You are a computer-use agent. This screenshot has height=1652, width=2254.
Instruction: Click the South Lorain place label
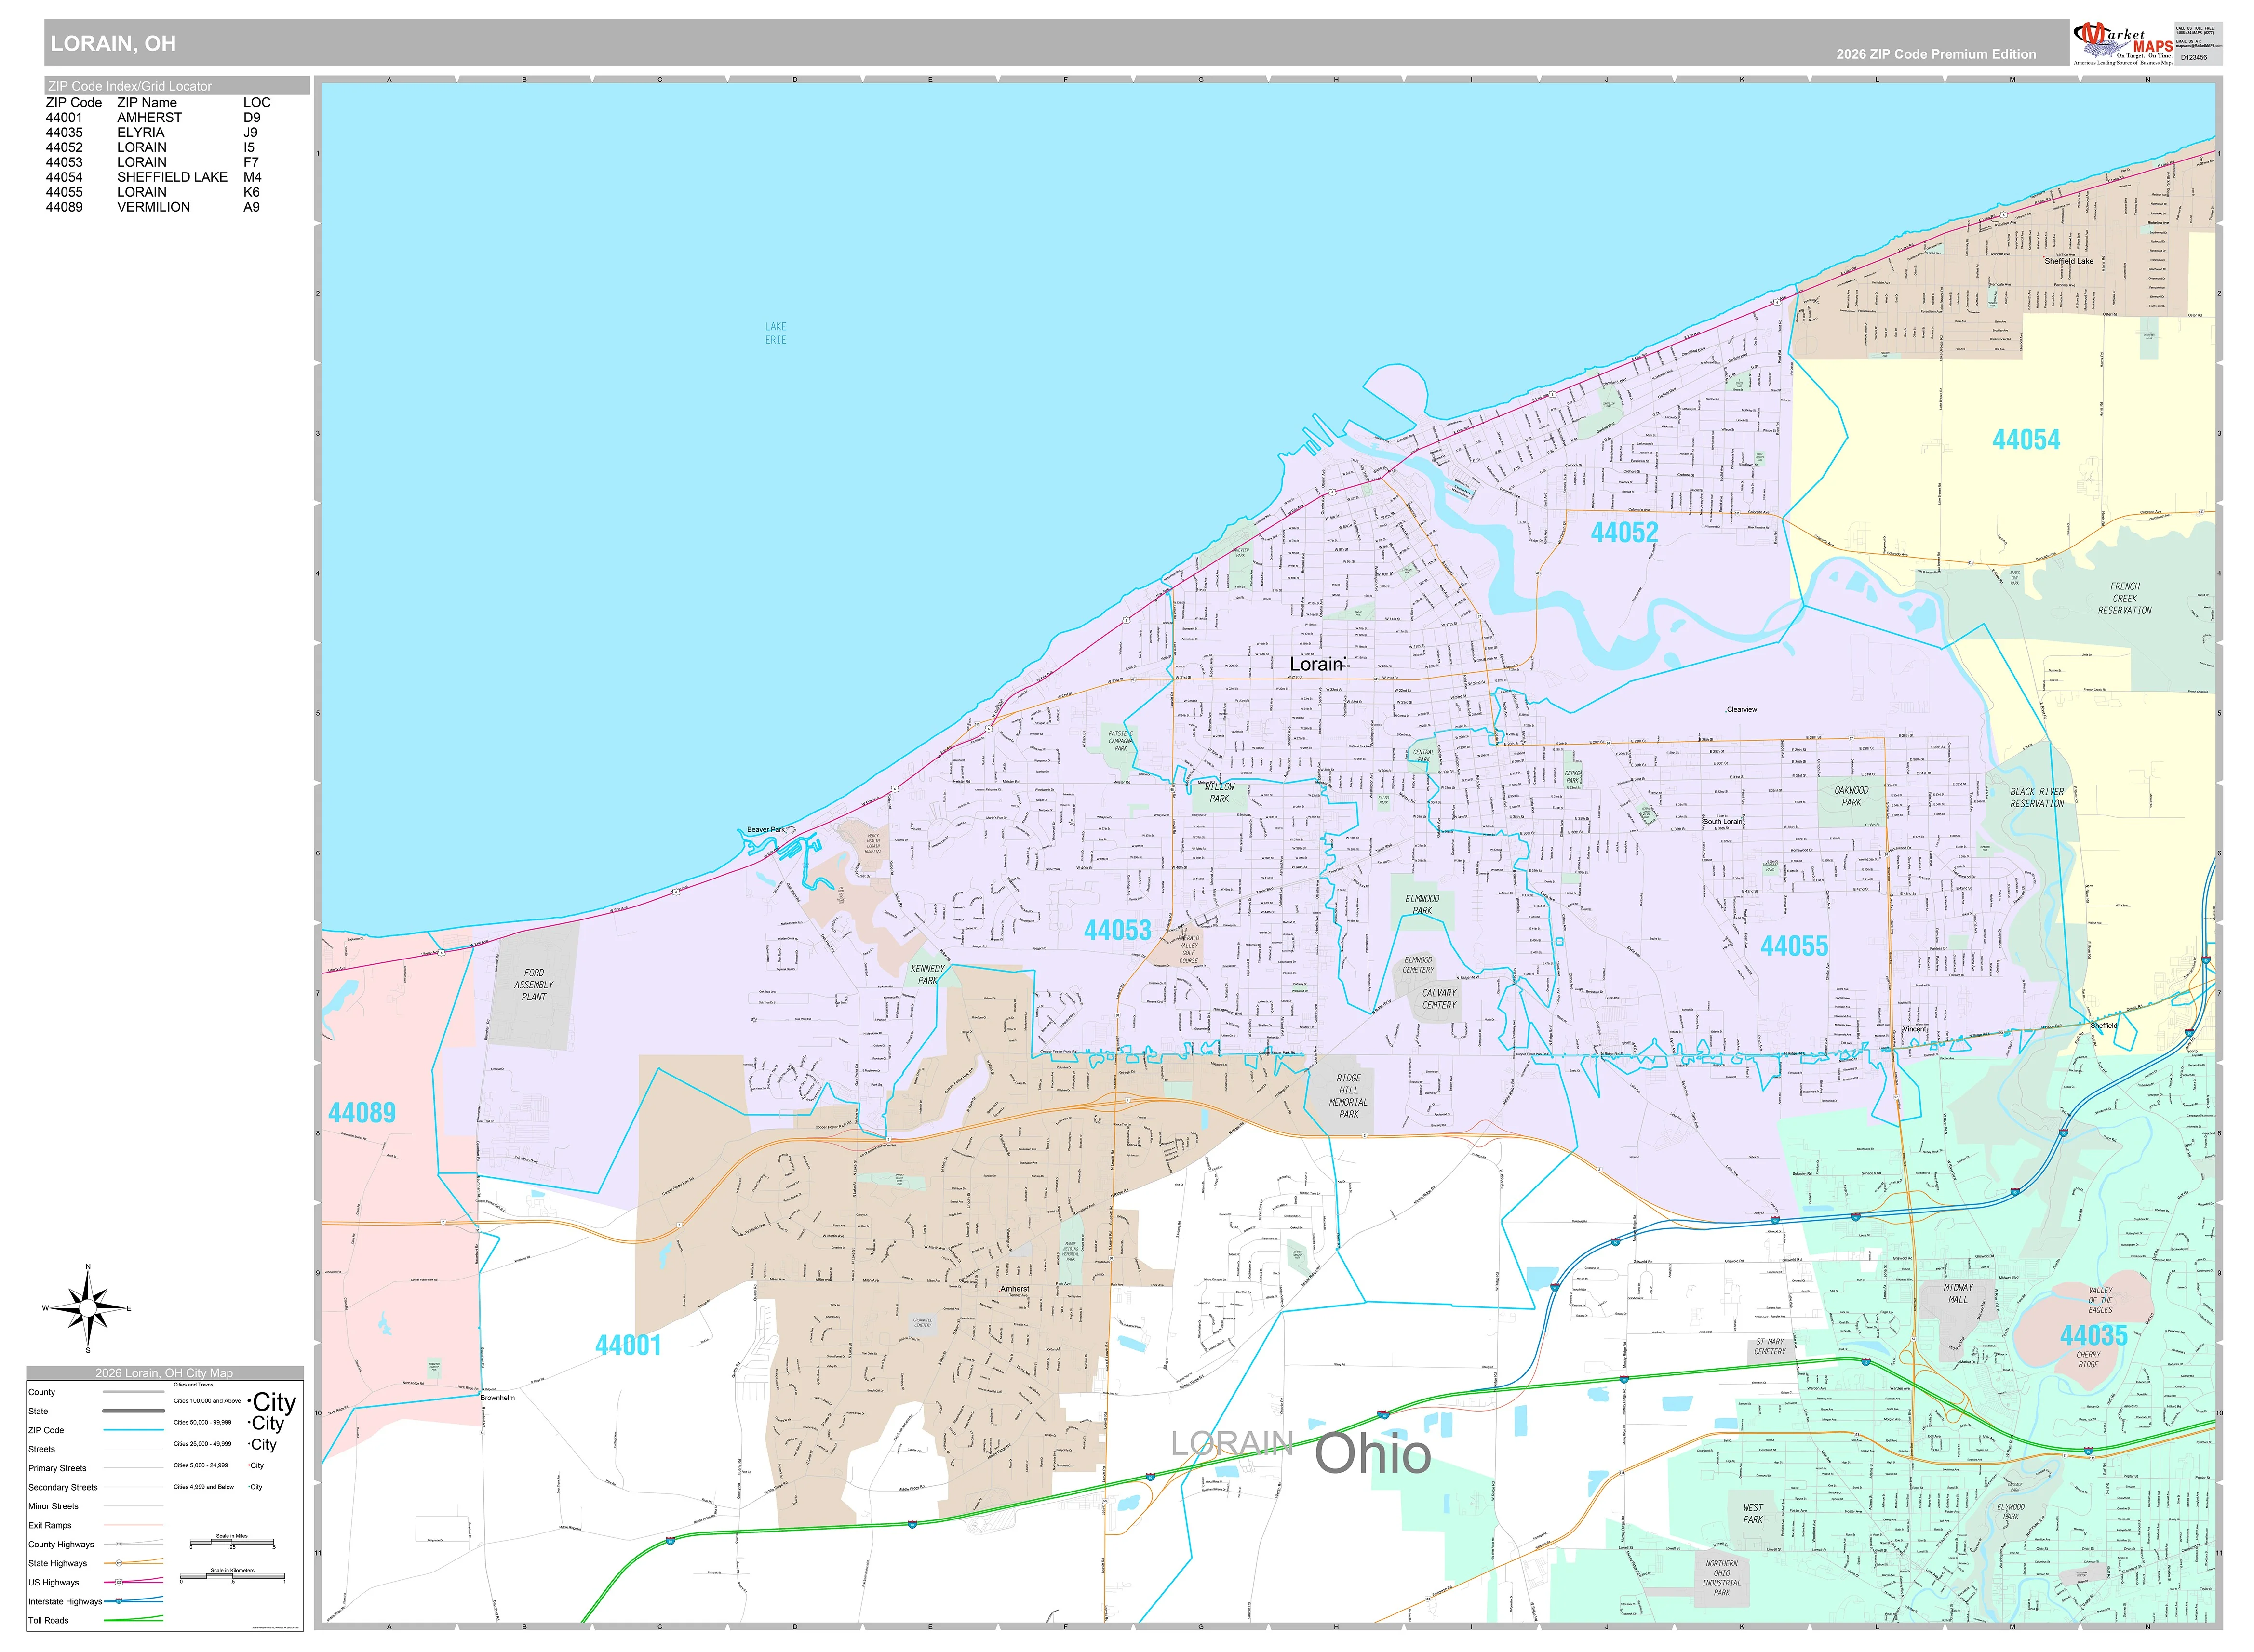(x=1723, y=822)
